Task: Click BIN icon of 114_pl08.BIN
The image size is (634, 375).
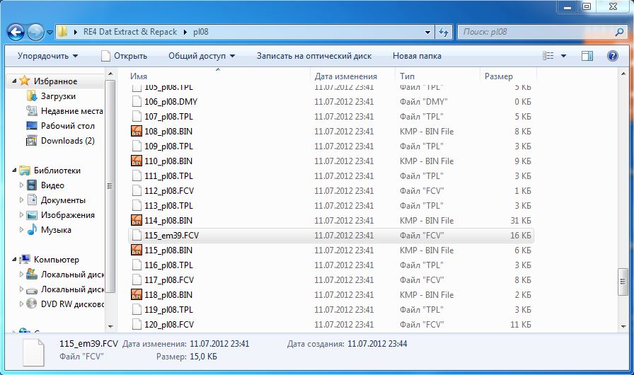Action: (137, 220)
